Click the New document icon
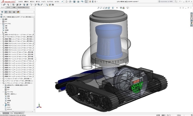Image resolution: width=193 pixels, height=116 pixels. point(67,2)
